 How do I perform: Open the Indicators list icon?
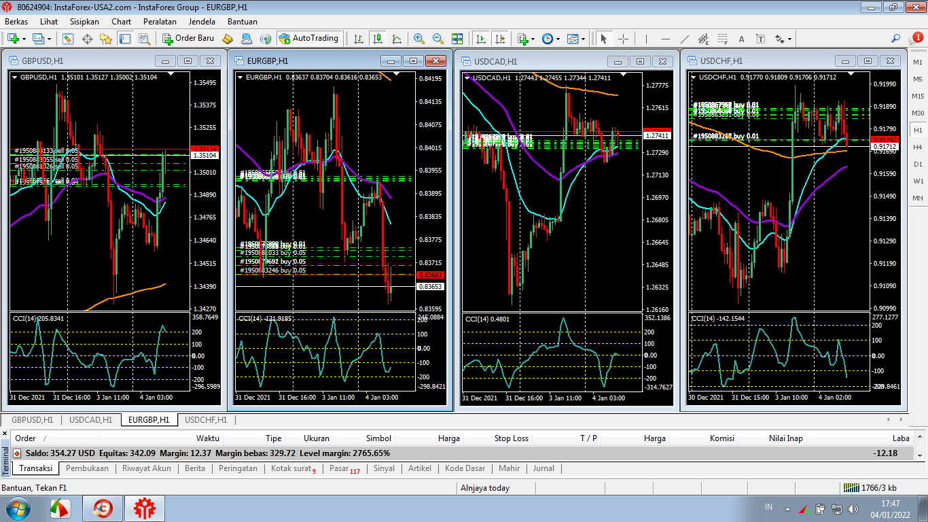tap(522, 39)
